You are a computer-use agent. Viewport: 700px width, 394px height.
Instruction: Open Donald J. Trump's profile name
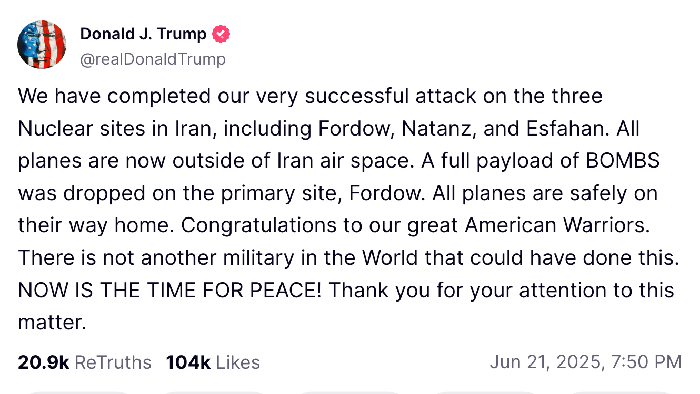pos(143,34)
